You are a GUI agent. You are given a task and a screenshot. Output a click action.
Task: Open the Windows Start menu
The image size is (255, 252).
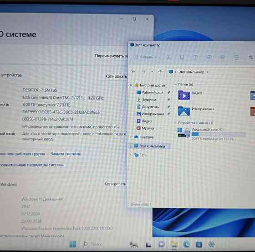tap(72, 244)
